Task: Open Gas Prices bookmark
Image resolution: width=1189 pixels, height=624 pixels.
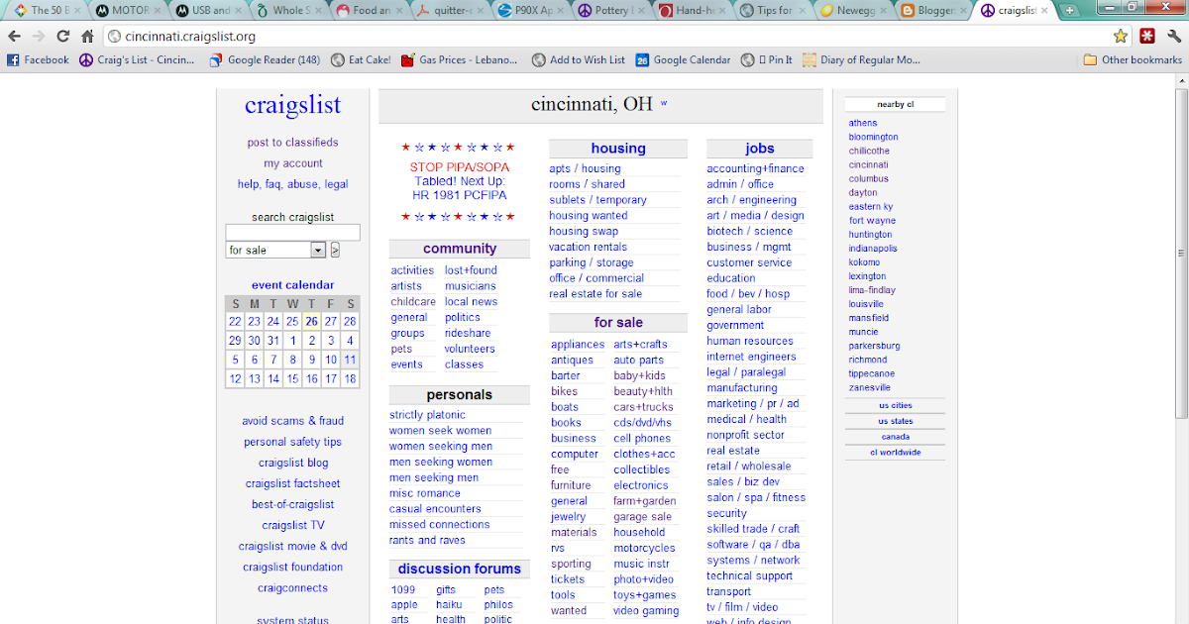Action: point(459,59)
